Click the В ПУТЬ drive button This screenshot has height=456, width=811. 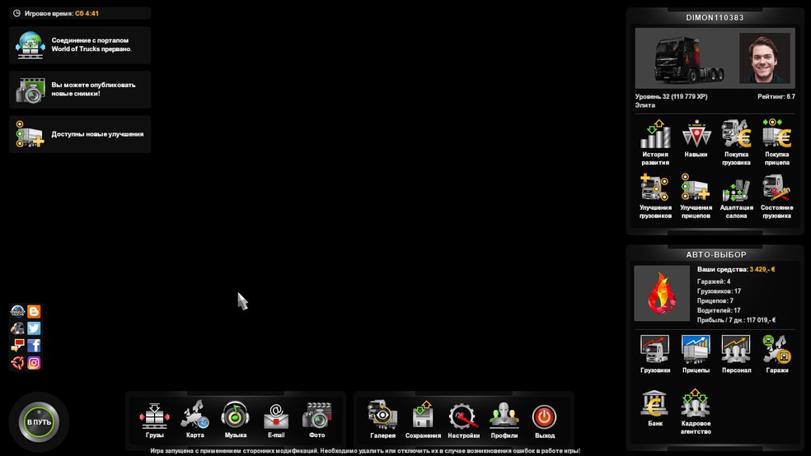39,422
